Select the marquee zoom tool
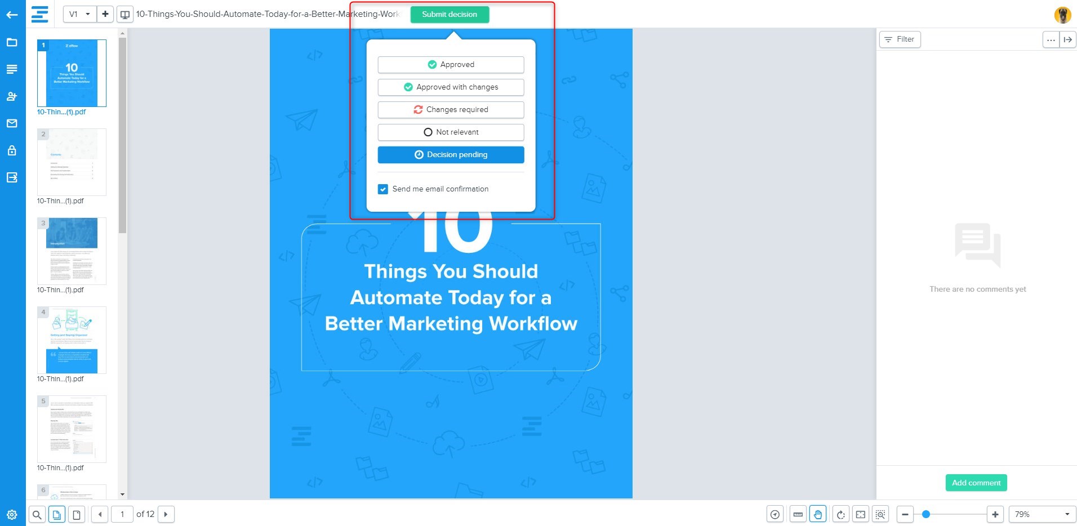Viewport: 1077px width, 526px height. [x=880, y=514]
